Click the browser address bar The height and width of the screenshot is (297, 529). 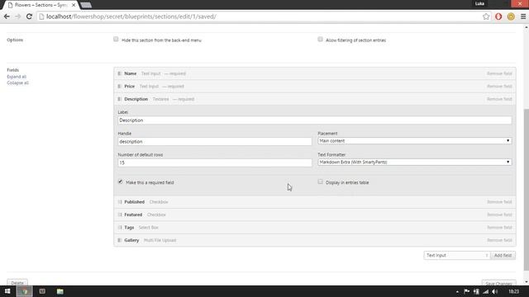260,16
